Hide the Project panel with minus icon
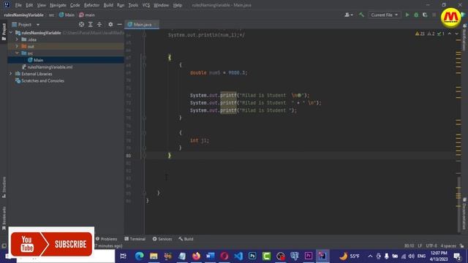468x263 pixels. pyautogui.click(x=119, y=24)
